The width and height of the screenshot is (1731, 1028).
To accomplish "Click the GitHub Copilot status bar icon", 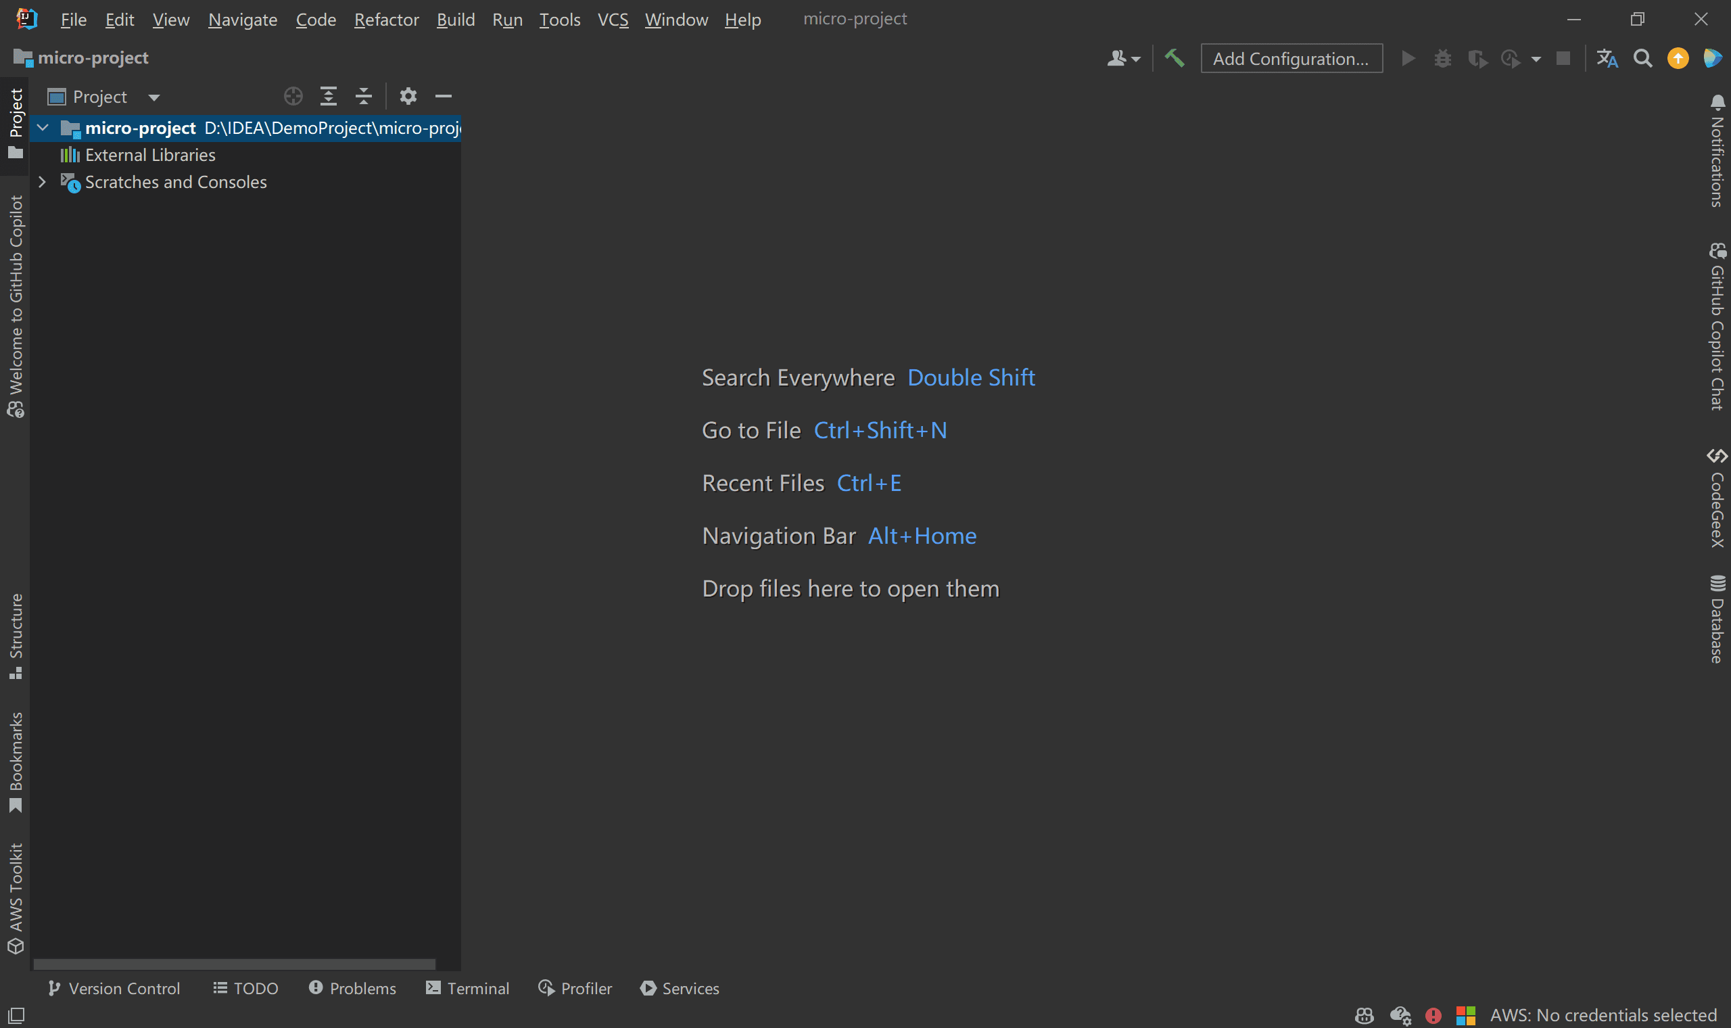I will (x=1364, y=1016).
